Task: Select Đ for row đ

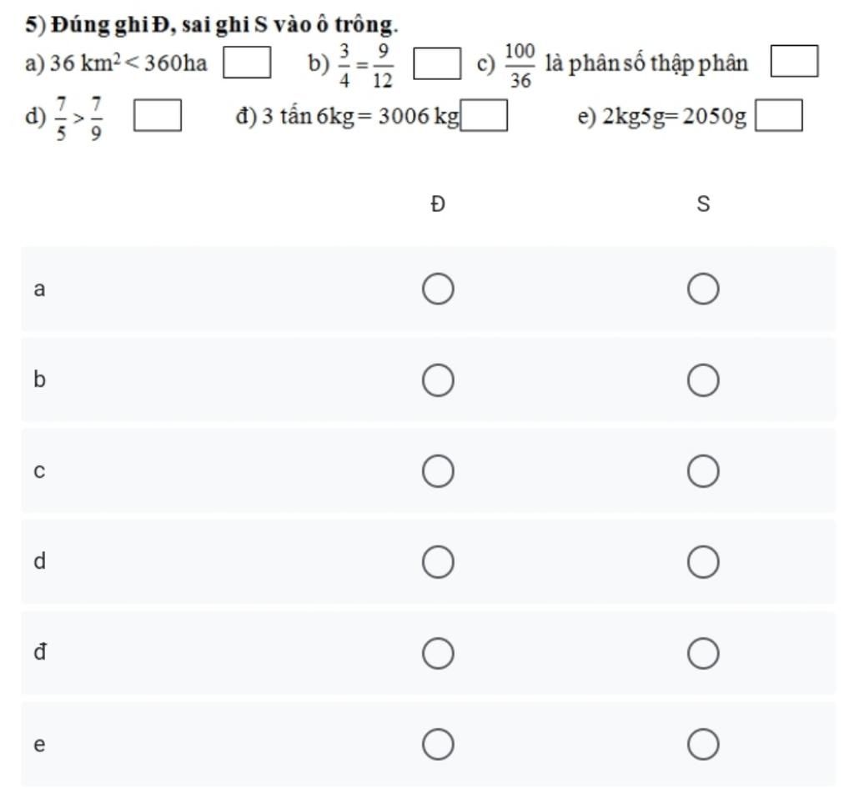Action: pos(438,653)
